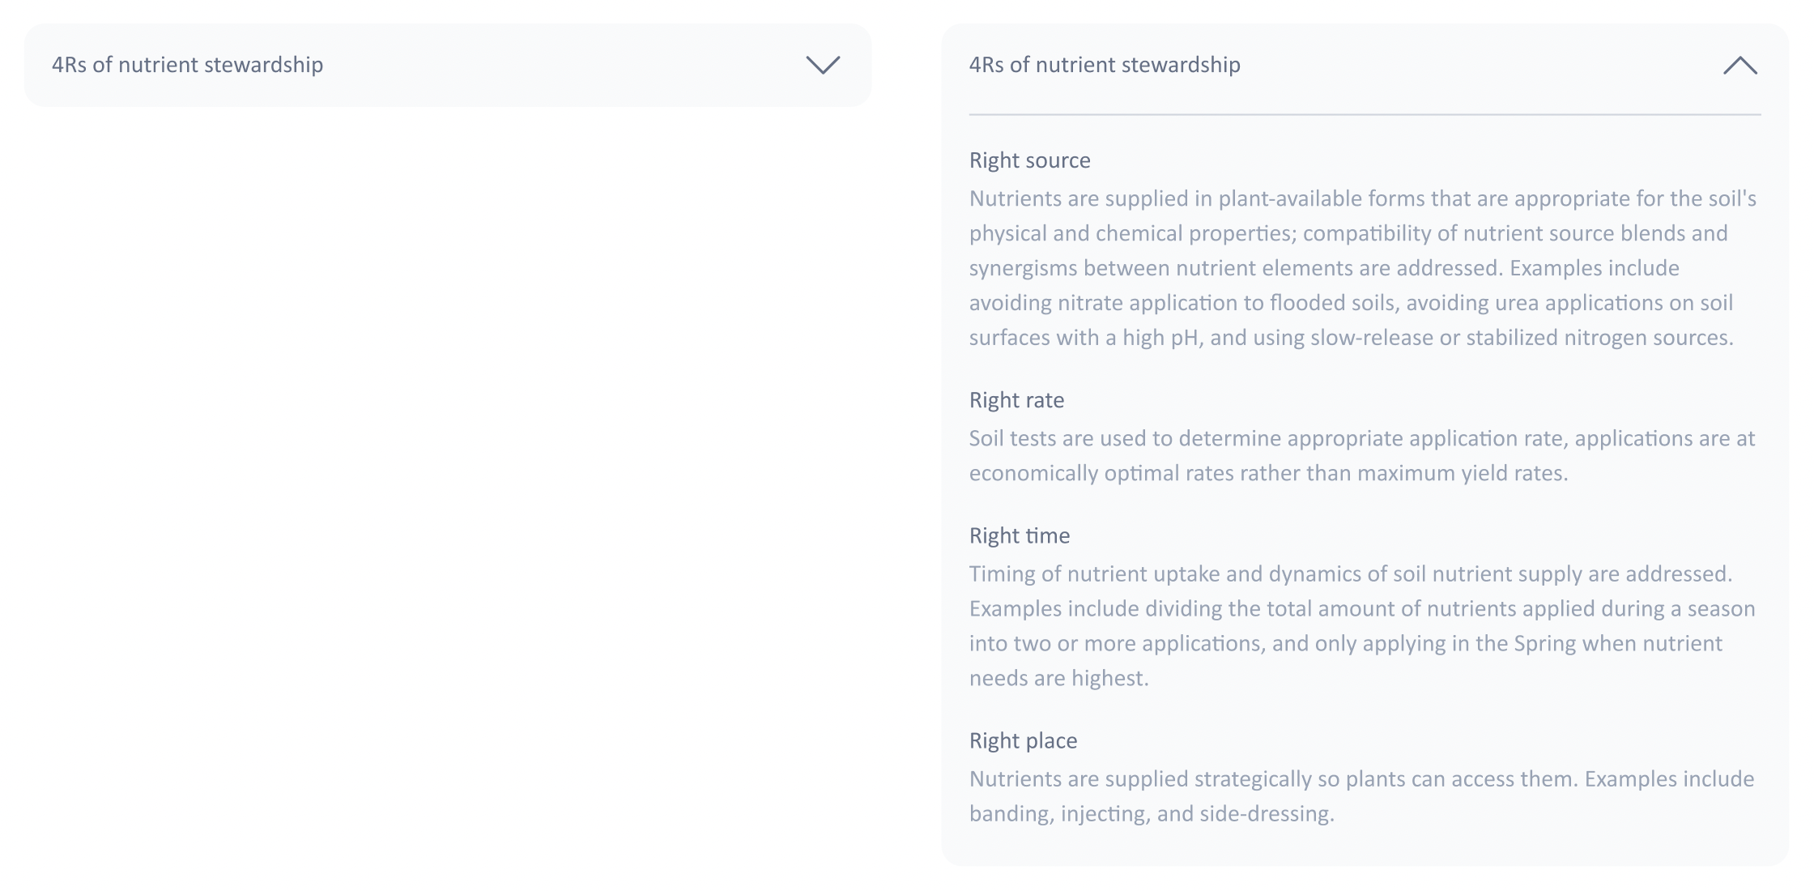Click the line starting 'Examples include dividing the total'
Image resolution: width=1814 pixels, height=891 pixels.
point(1361,608)
